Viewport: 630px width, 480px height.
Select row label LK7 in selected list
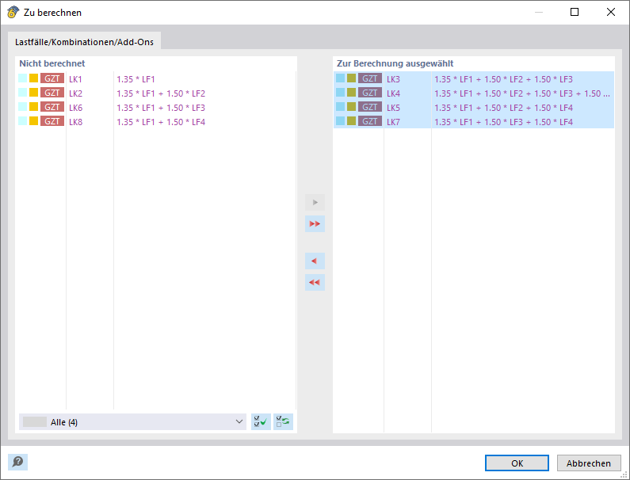point(393,122)
